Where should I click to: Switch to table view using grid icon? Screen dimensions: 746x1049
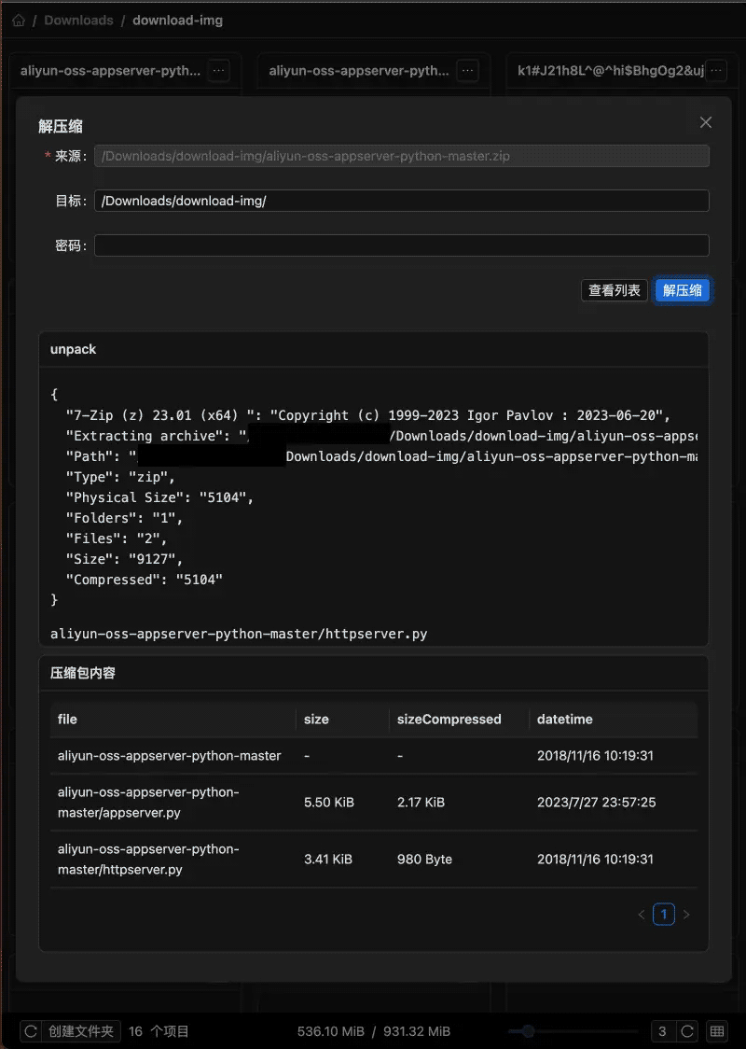717,1031
